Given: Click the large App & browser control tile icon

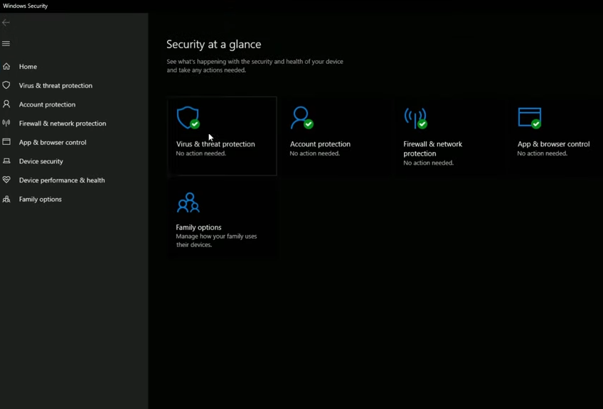Looking at the screenshot, I should (x=530, y=118).
